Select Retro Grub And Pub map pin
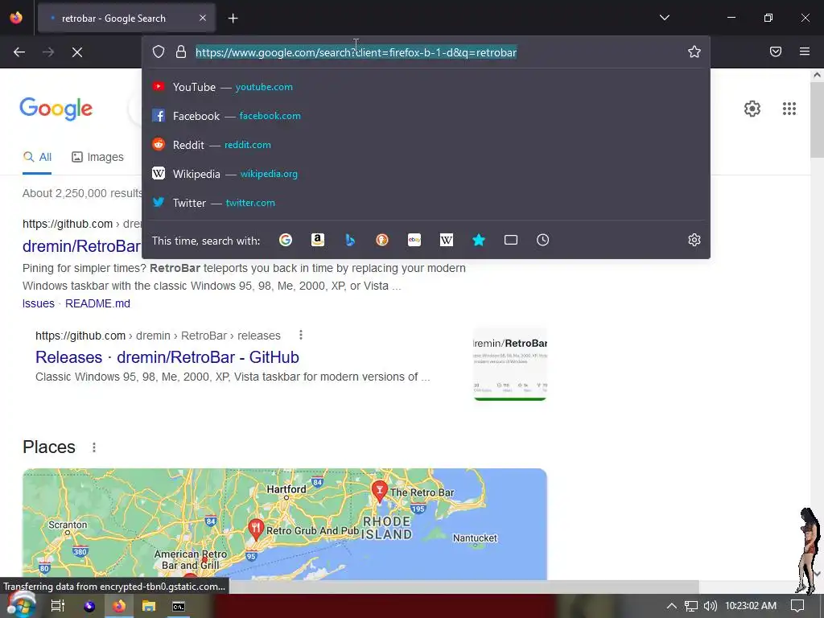824x618 pixels. coord(256,529)
